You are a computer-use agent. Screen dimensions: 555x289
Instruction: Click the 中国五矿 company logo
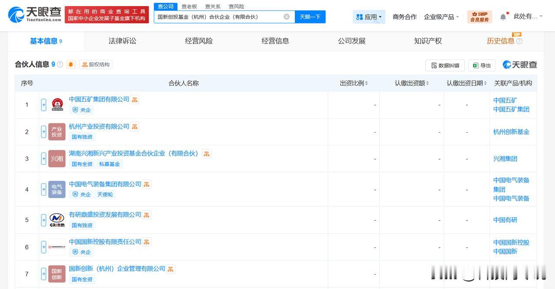tap(57, 105)
